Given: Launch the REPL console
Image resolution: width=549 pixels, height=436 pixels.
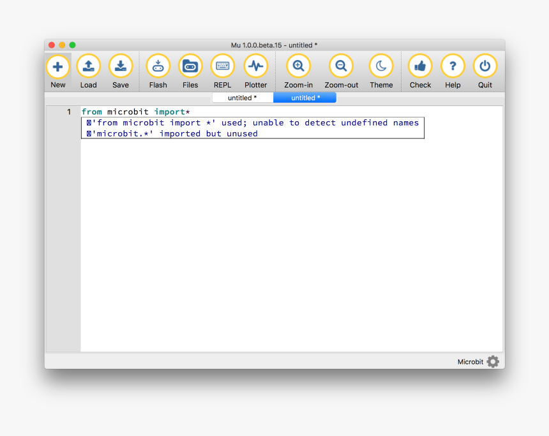Looking at the screenshot, I should tap(222, 70).
